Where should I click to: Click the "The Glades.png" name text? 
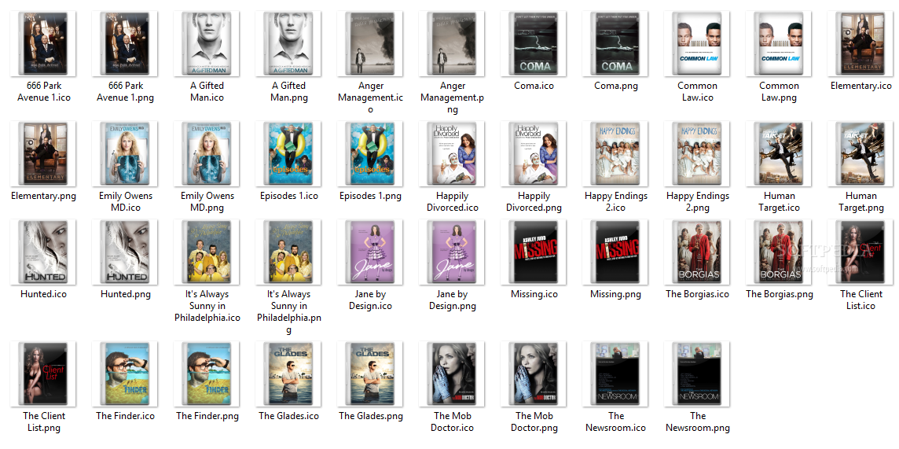click(371, 416)
